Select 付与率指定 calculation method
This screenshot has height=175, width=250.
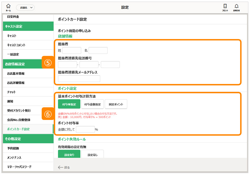[x=69, y=104]
